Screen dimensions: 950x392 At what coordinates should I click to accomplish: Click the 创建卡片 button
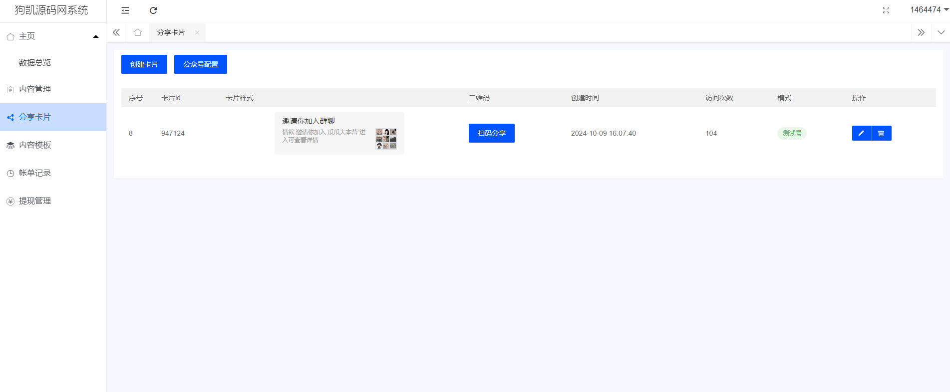144,64
